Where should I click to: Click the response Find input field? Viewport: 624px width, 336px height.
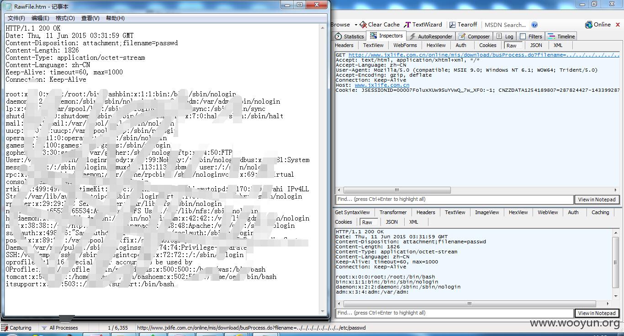click(x=454, y=313)
